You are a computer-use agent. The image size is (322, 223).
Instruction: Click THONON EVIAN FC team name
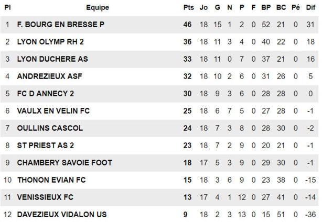tap(51, 180)
